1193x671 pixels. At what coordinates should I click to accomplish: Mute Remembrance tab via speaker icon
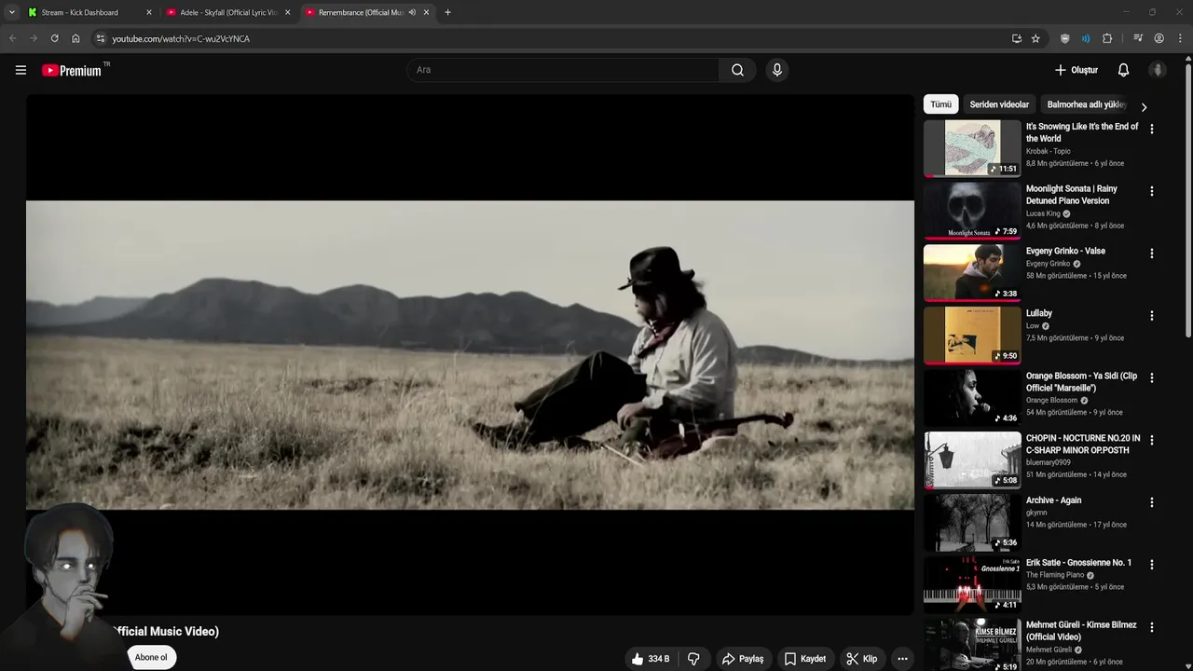pyautogui.click(x=412, y=12)
